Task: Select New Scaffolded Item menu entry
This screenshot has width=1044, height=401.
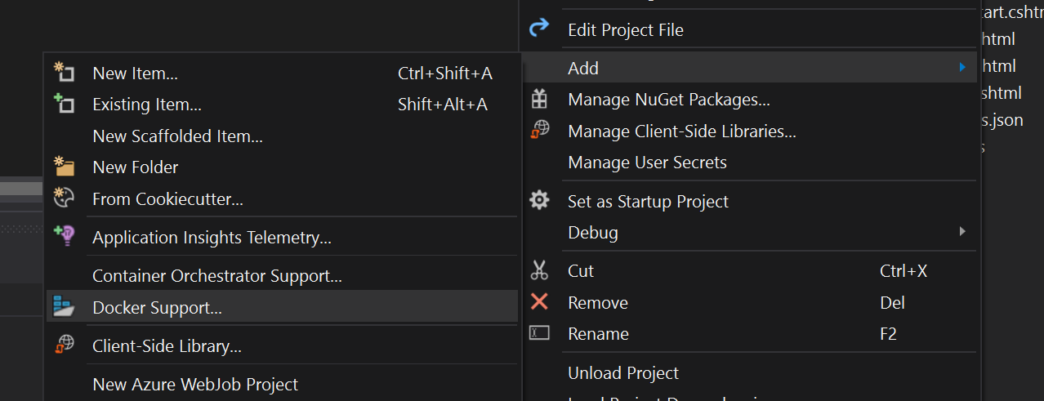Action: click(177, 136)
